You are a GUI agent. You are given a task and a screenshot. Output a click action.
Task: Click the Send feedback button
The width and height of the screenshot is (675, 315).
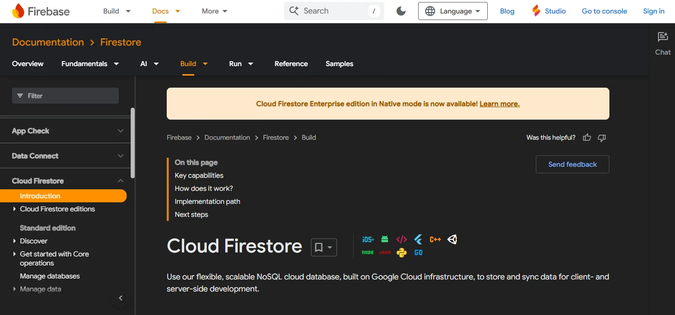tap(572, 164)
